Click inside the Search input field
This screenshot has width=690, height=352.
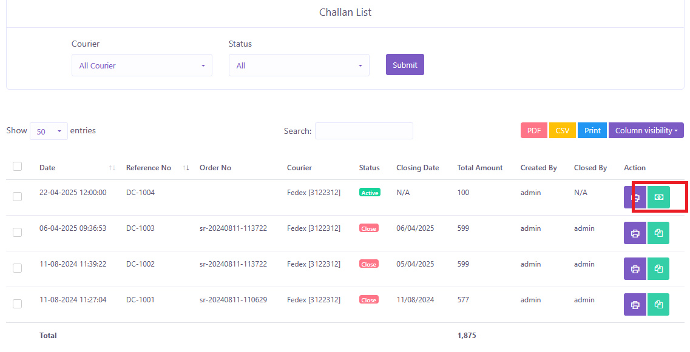364,131
